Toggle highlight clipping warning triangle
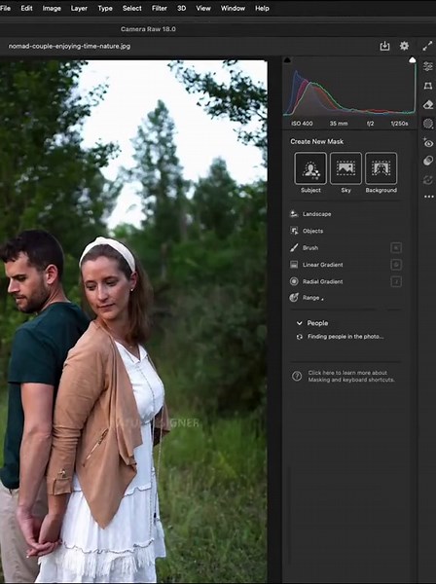 [412, 59]
